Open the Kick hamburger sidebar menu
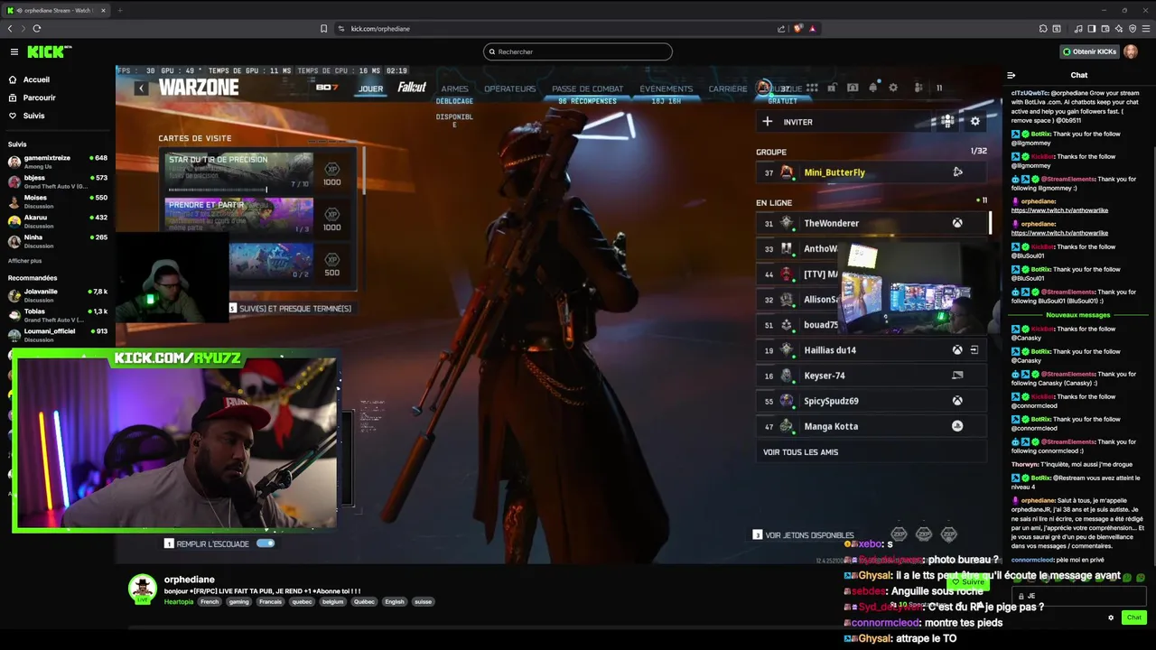This screenshot has height=650, width=1156. click(14, 51)
